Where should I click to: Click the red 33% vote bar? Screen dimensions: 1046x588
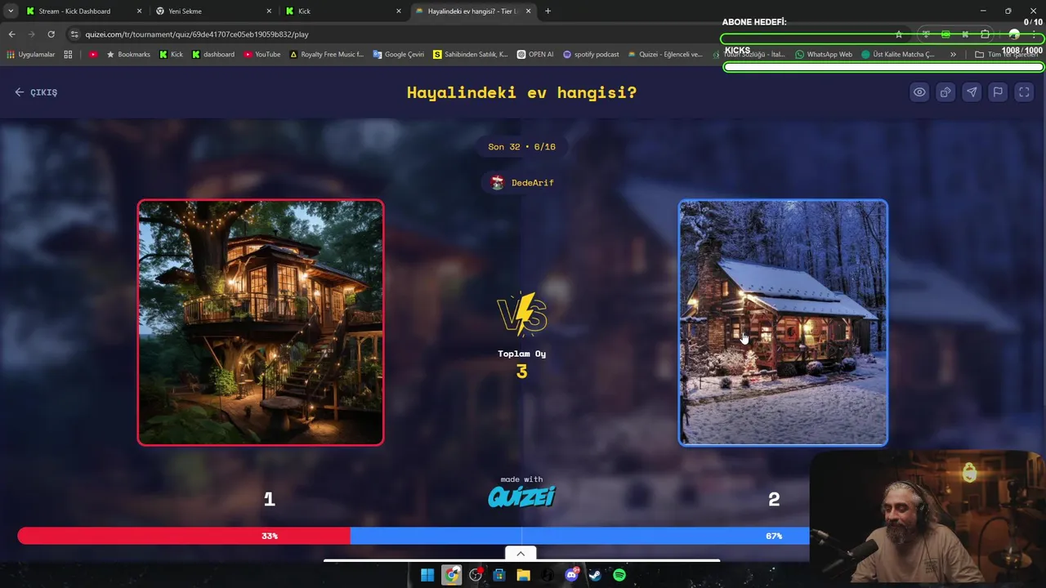(184, 536)
